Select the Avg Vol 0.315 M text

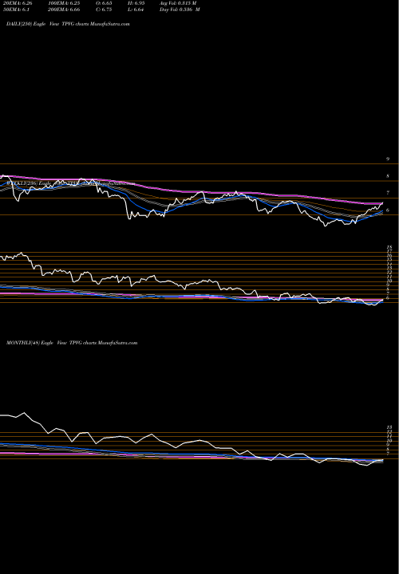coord(178,3)
